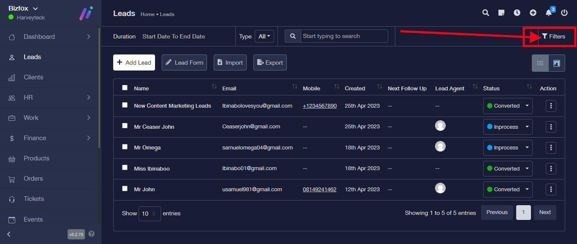The height and width of the screenshot is (244, 577).
Task: Switch to kanban board view
Action: coord(557,63)
